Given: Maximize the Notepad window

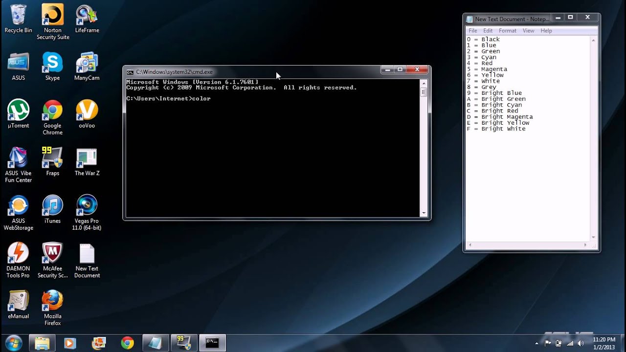Looking at the screenshot, I should [570, 18].
